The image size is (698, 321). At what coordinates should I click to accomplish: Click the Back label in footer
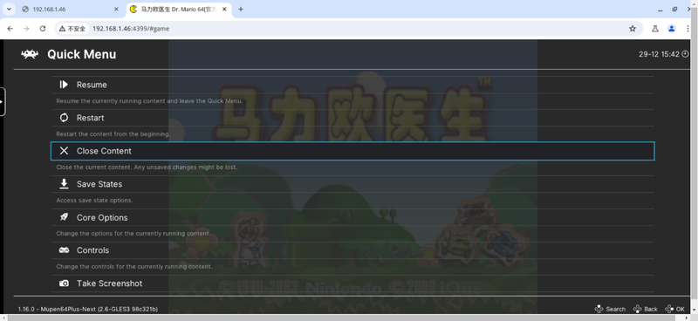pos(651,309)
